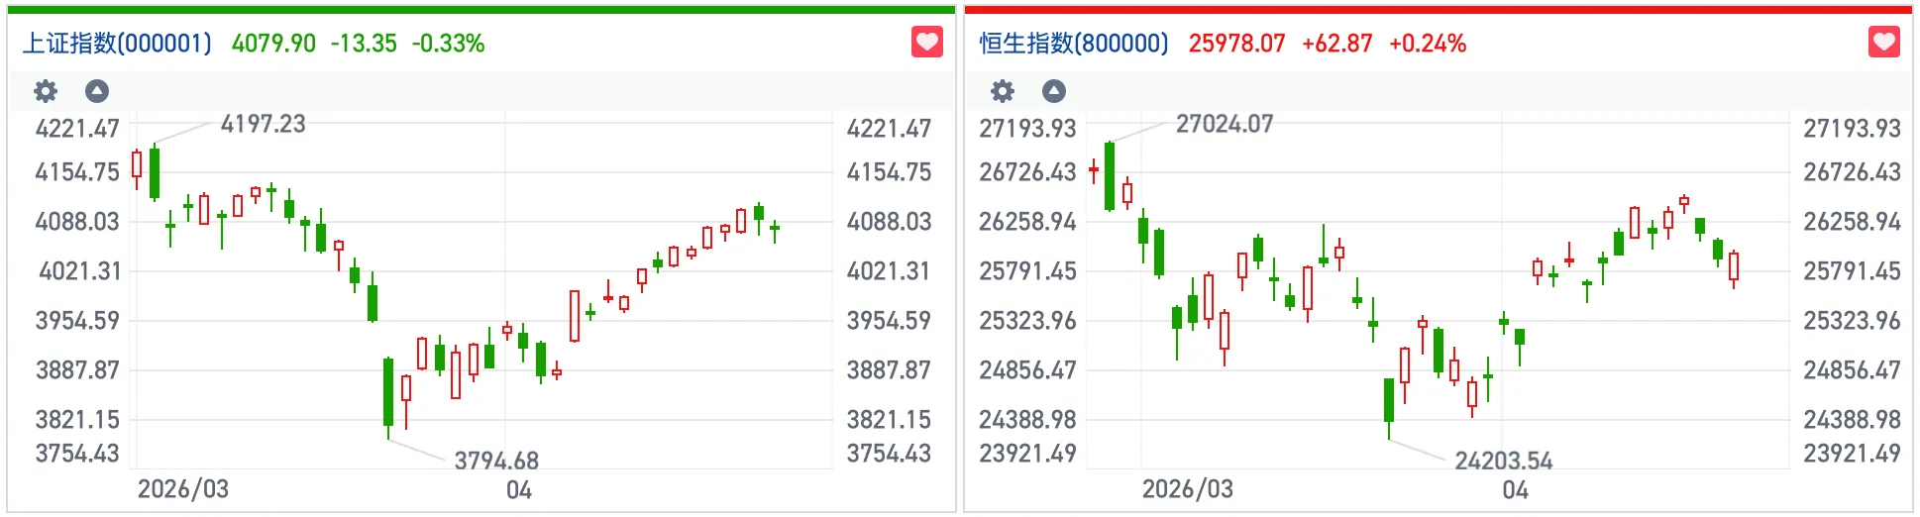Click the 2026/03 date label on 上证指数 chart

183,489
